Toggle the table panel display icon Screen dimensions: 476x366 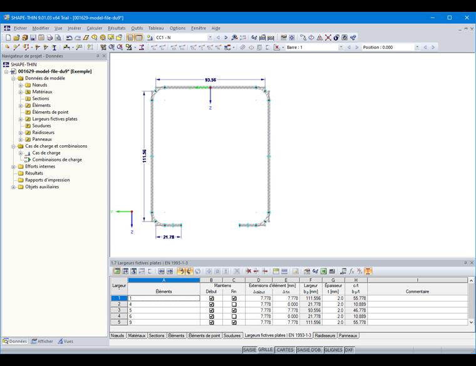coord(139,38)
